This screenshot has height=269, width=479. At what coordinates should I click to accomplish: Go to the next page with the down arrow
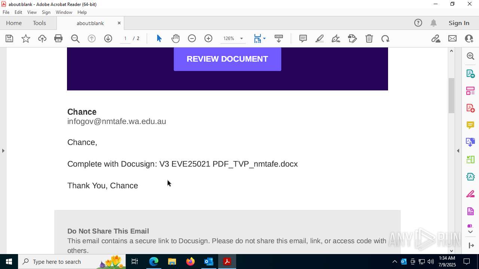tap(108, 38)
